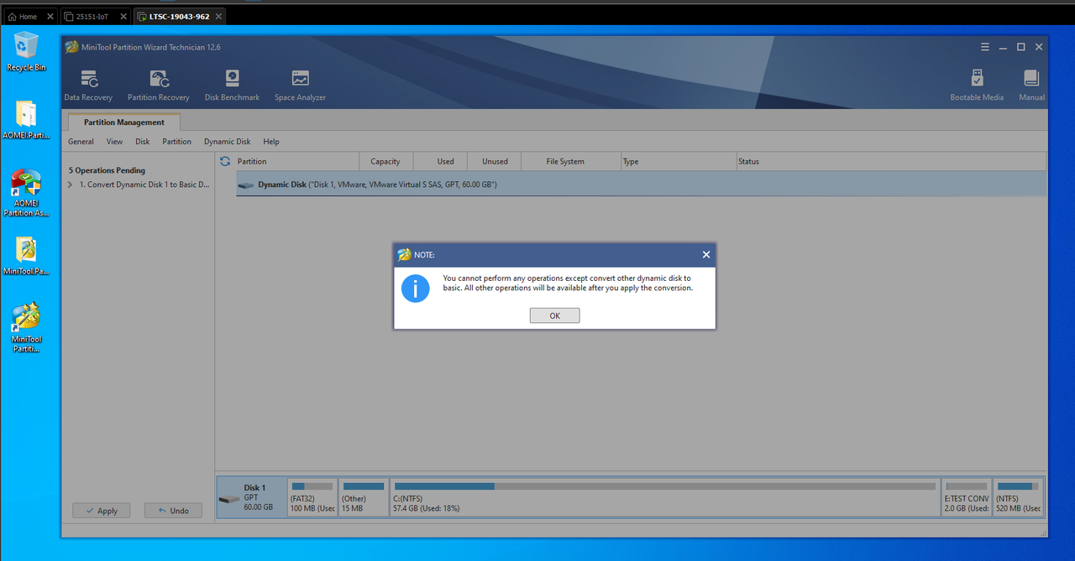
Task: Click the refresh icon beside Partition column
Action: tap(225, 161)
